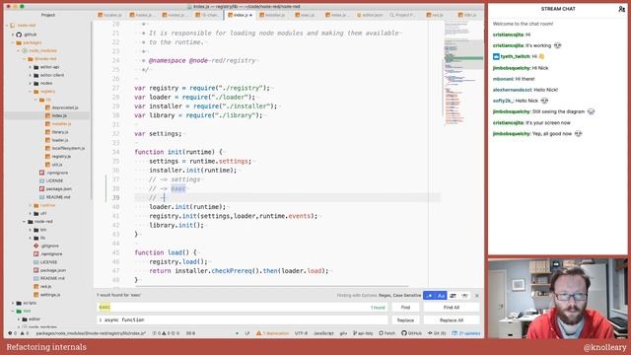Toggle the Regex search option
This screenshot has width=631, height=355.
(429, 296)
